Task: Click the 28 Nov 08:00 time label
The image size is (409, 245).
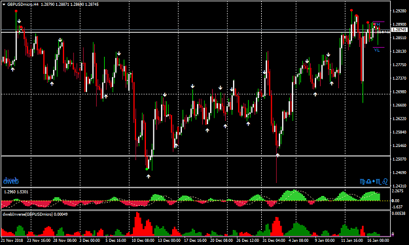Action: pos(65,240)
